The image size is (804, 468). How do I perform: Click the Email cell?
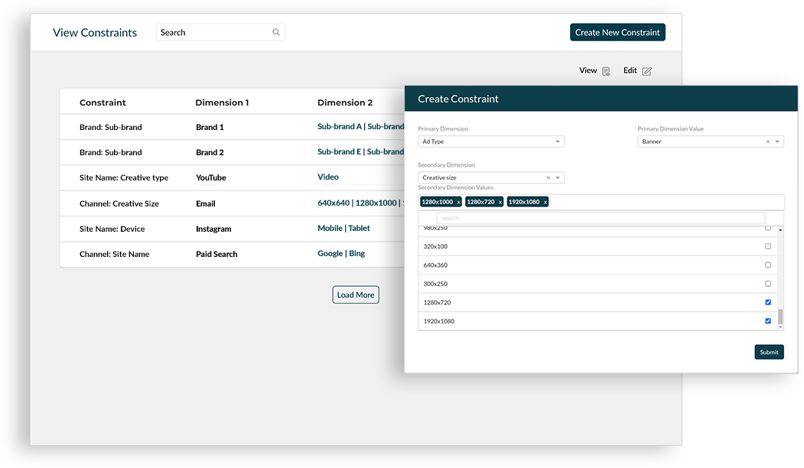206,203
